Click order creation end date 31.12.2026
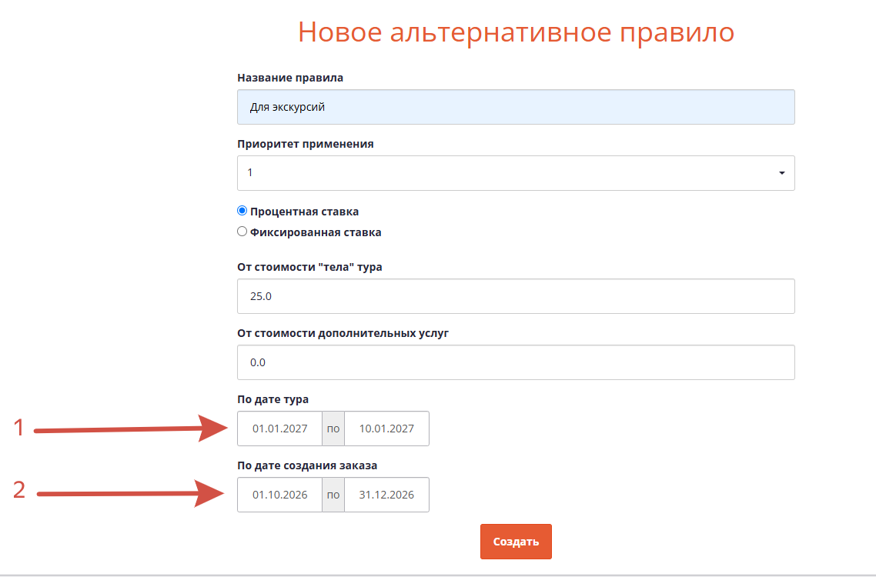876x577 pixels. coord(386,495)
